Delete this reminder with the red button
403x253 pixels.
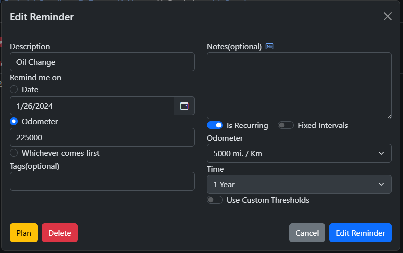coord(60,233)
